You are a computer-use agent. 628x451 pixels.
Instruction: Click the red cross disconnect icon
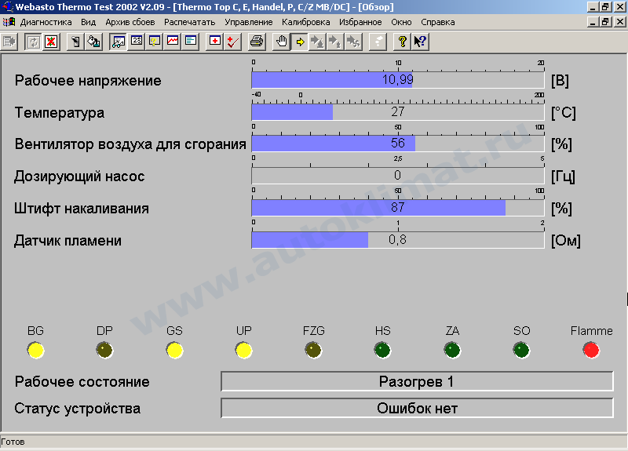[51, 42]
